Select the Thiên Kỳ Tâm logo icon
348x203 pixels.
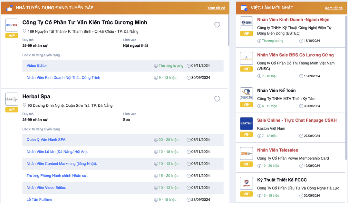click(x=247, y=94)
